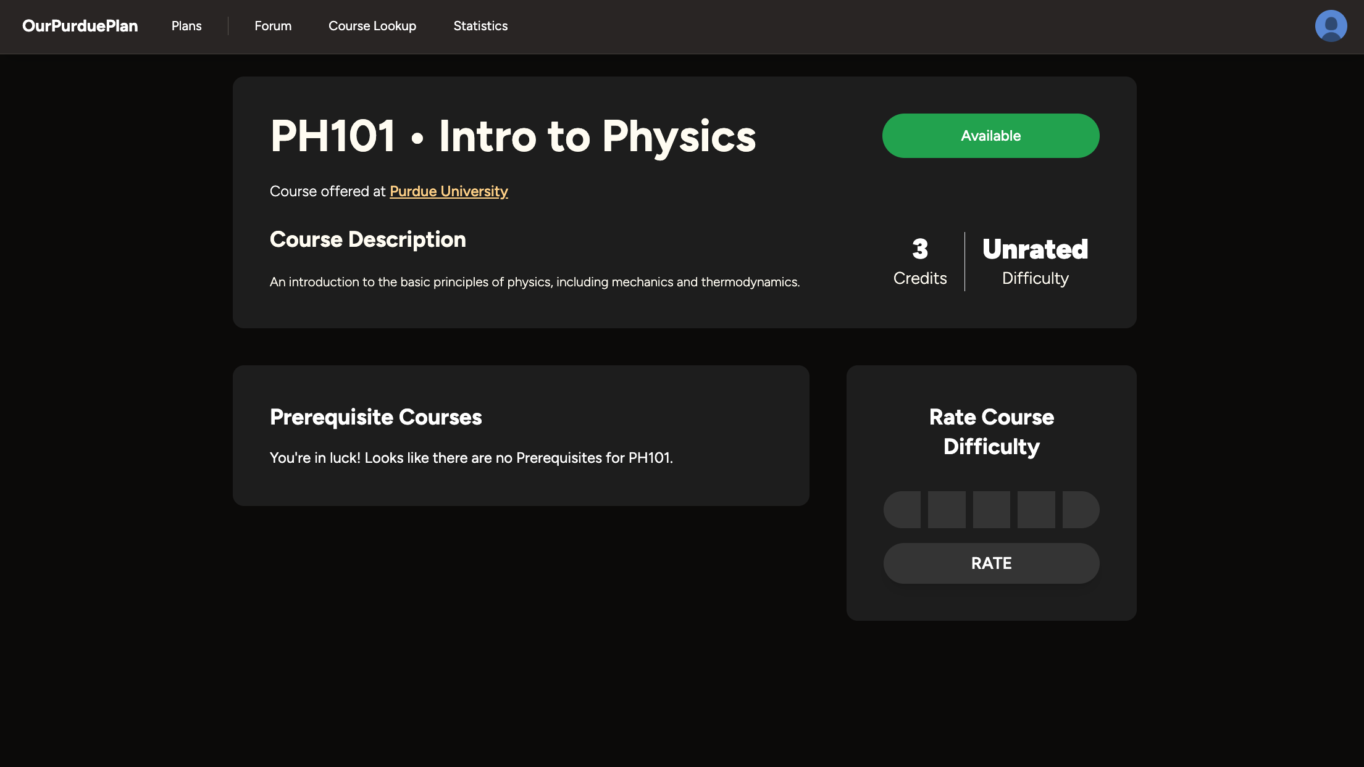
Task: Click the Rate Course Difficulty heading
Action: [991, 432]
